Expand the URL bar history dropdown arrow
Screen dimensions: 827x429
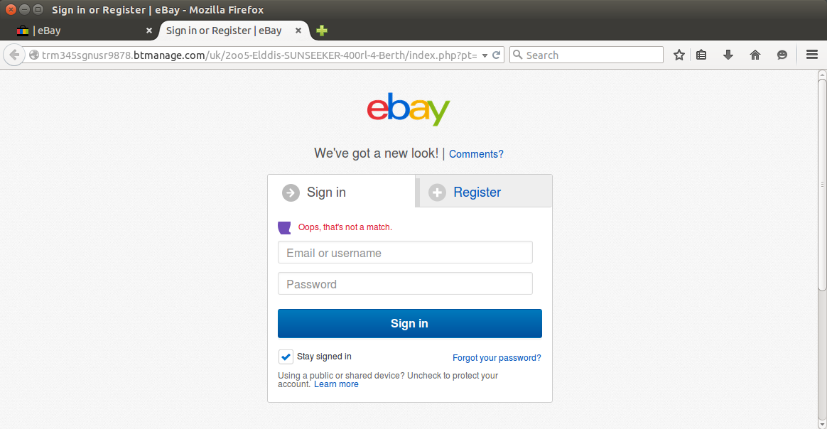tap(484, 55)
